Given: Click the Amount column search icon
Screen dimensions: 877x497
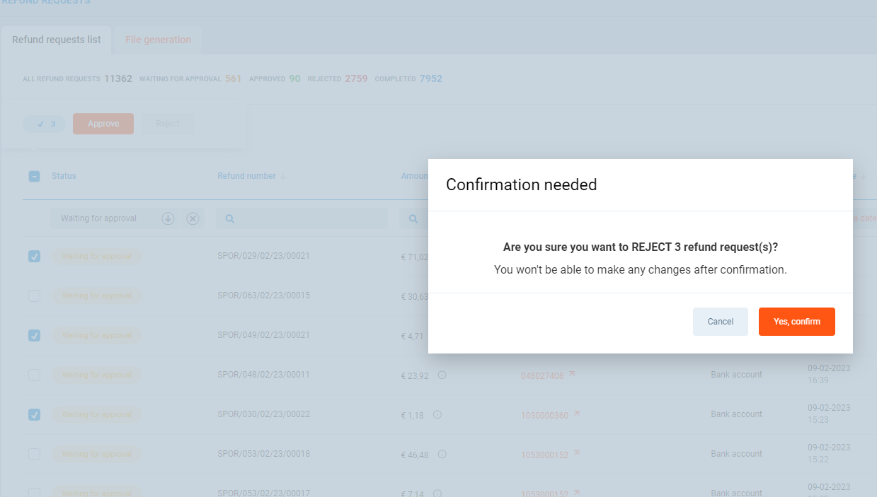Looking at the screenshot, I should coord(413,219).
